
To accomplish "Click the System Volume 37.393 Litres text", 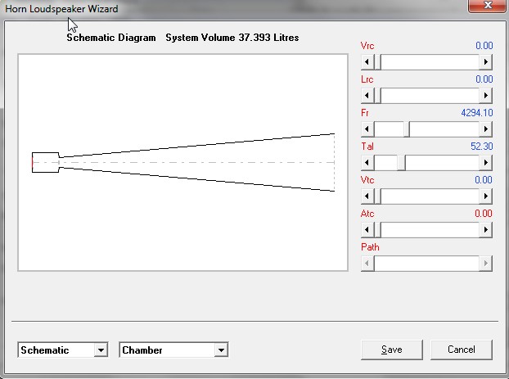I will click(x=232, y=38).
